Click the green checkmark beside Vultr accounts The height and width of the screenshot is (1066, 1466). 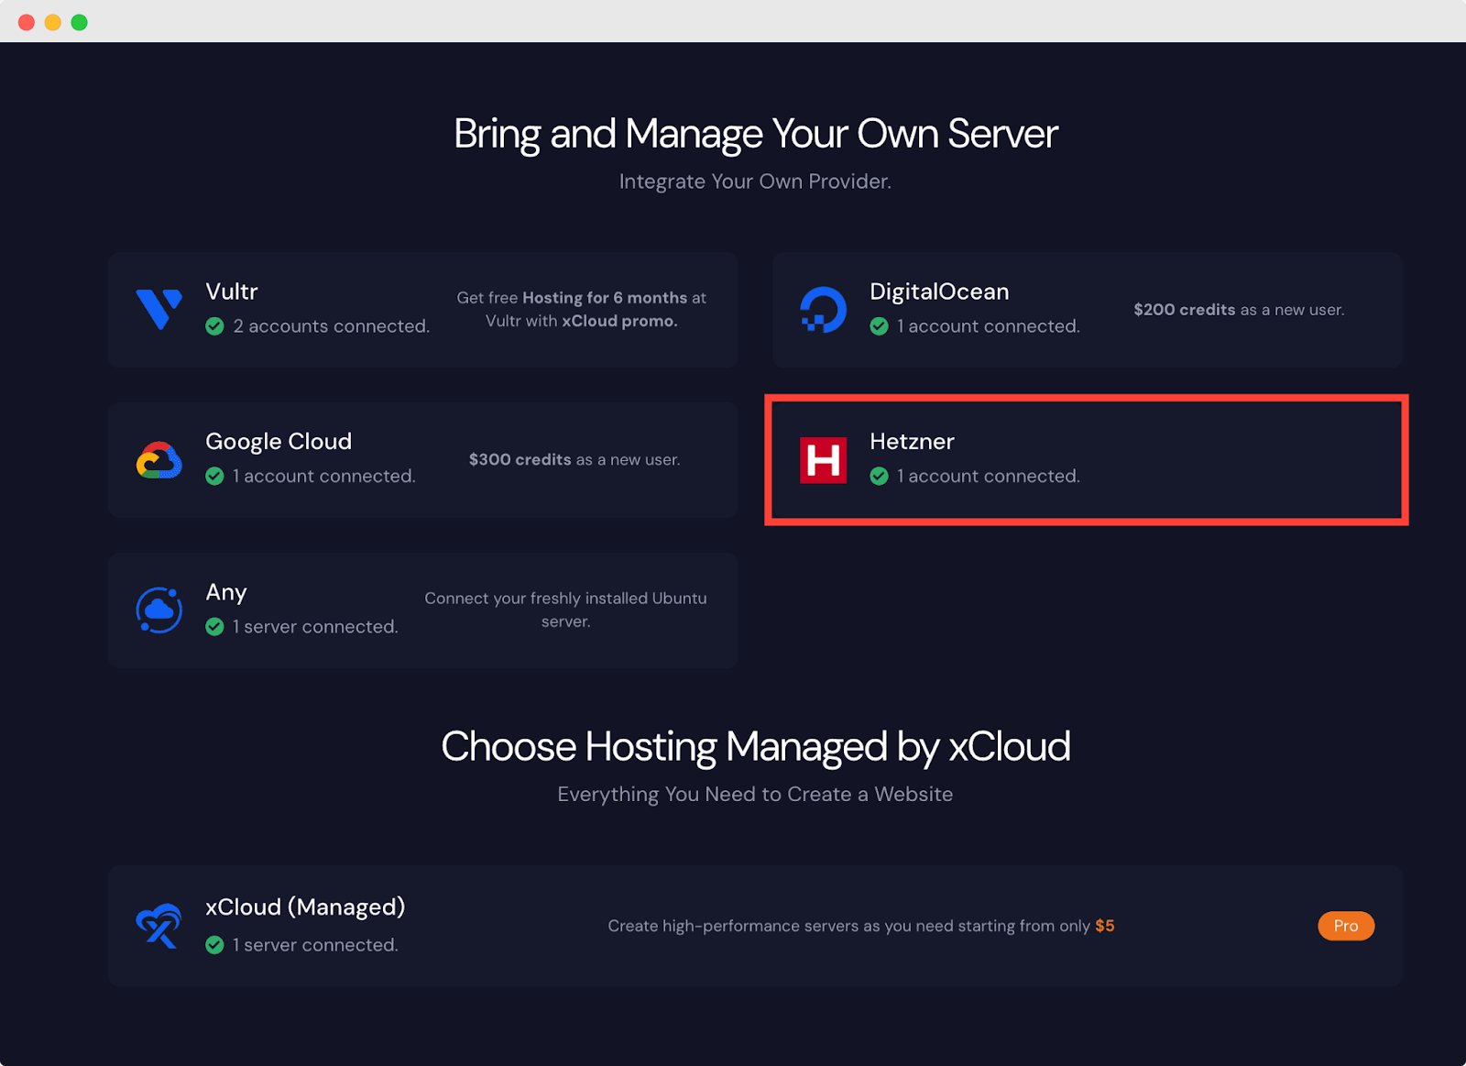click(215, 326)
